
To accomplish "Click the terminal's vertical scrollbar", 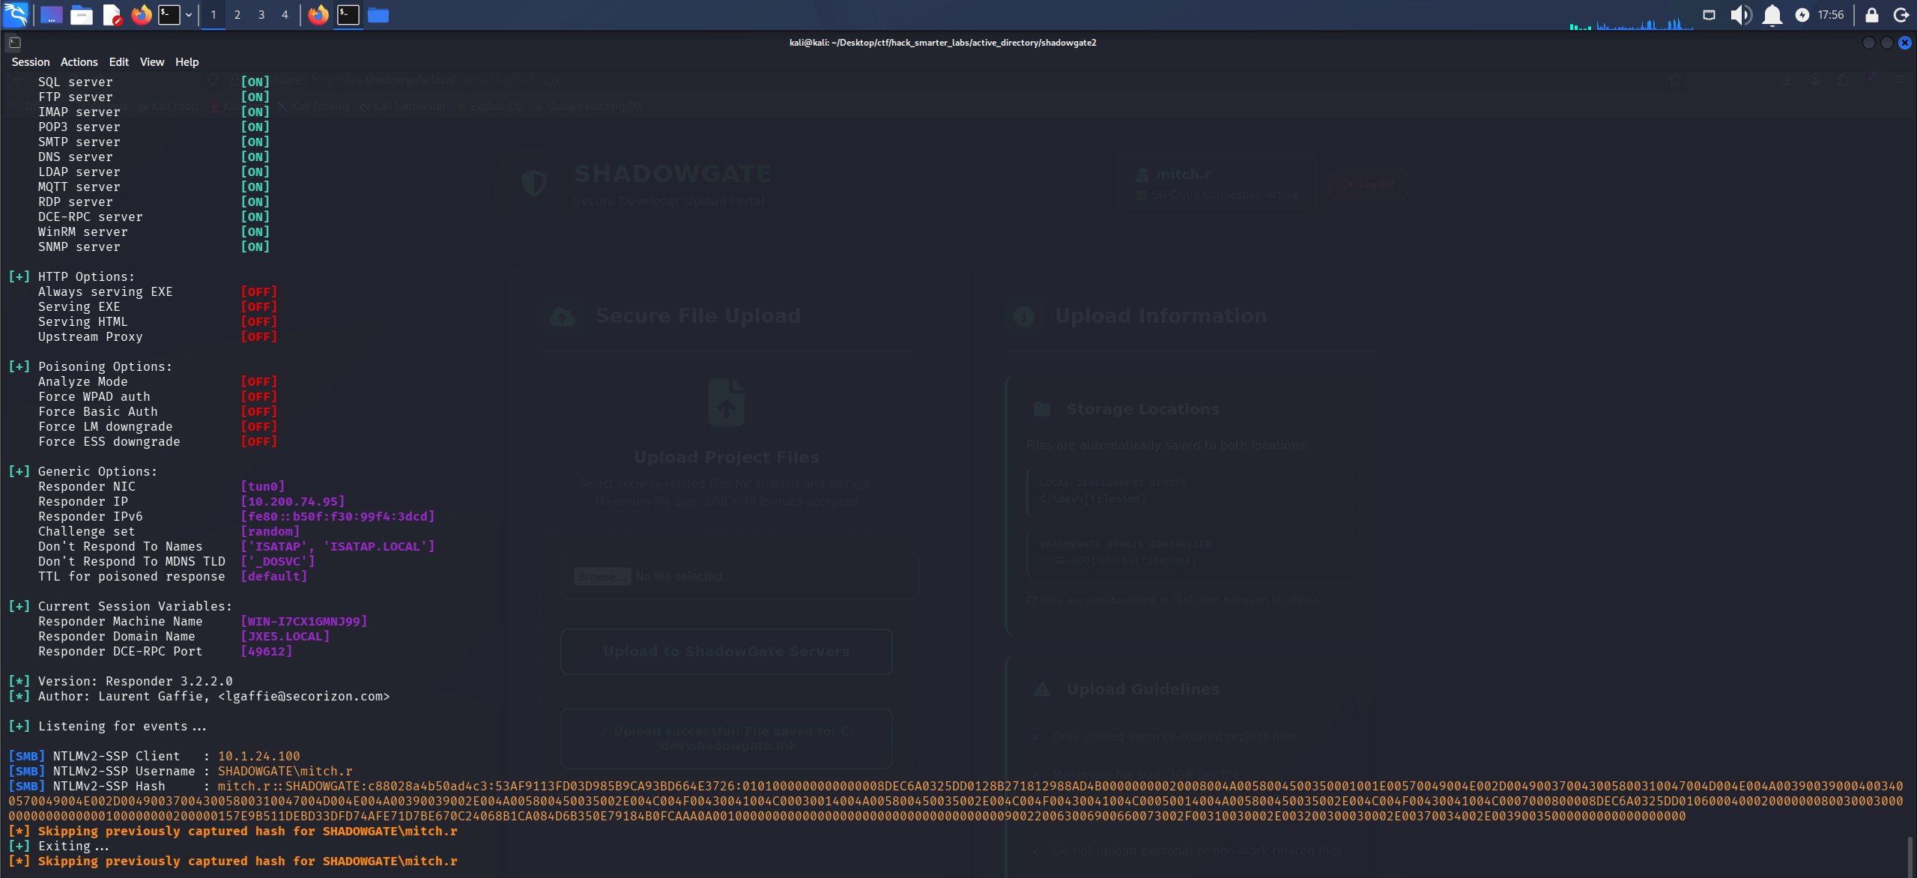I will (x=1911, y=856).
